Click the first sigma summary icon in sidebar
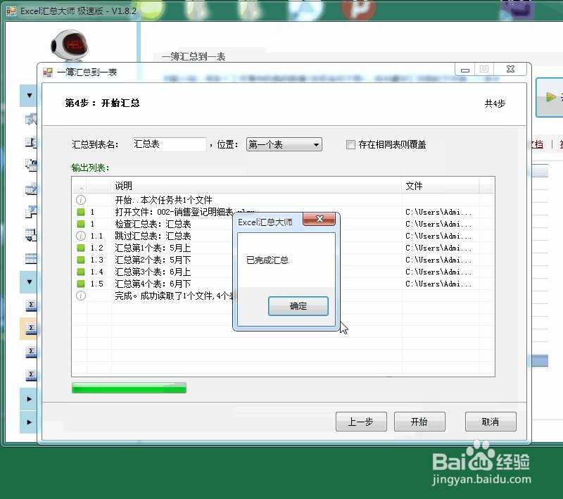Screen dimensions: 563x499 coord(31,305)
